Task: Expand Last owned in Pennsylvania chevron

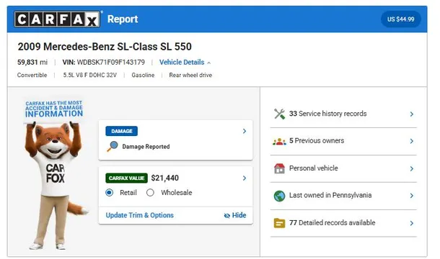Action: pyautogui.click(x=412, y=196)
